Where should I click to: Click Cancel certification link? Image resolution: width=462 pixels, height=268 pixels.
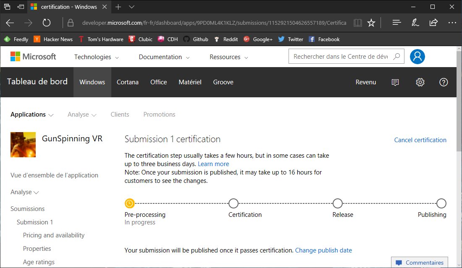420,140
